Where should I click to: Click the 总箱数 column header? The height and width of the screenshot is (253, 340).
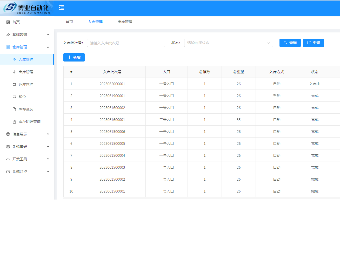205,72
